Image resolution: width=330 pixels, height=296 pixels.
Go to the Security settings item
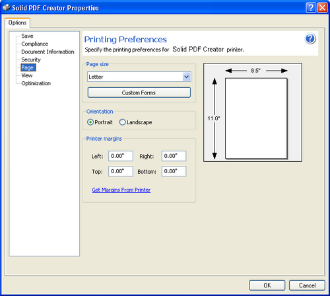(x=31, y=59)
